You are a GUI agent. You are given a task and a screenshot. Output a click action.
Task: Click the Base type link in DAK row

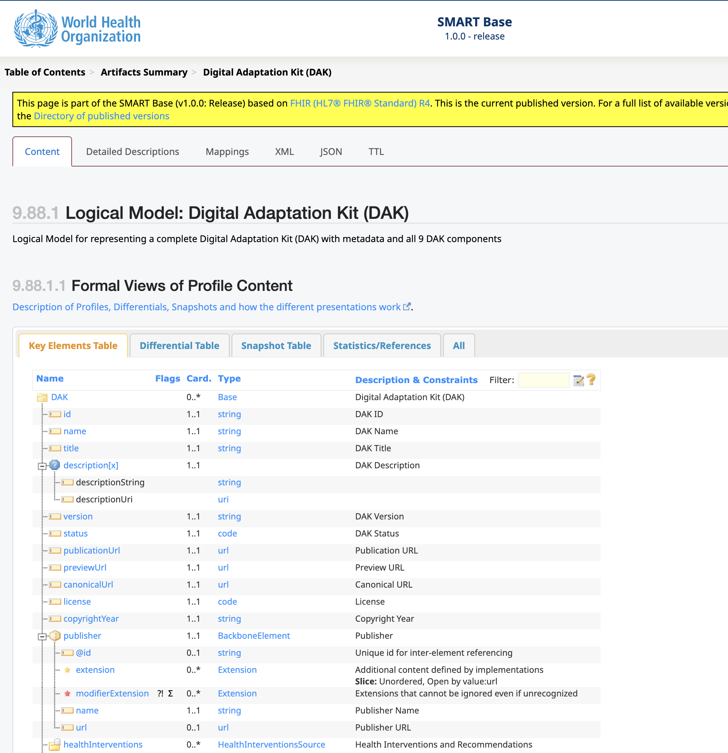(x=227, y=397)
